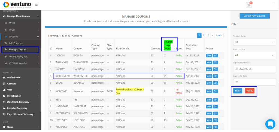Open Player Request Summary report

click(20, 114)
